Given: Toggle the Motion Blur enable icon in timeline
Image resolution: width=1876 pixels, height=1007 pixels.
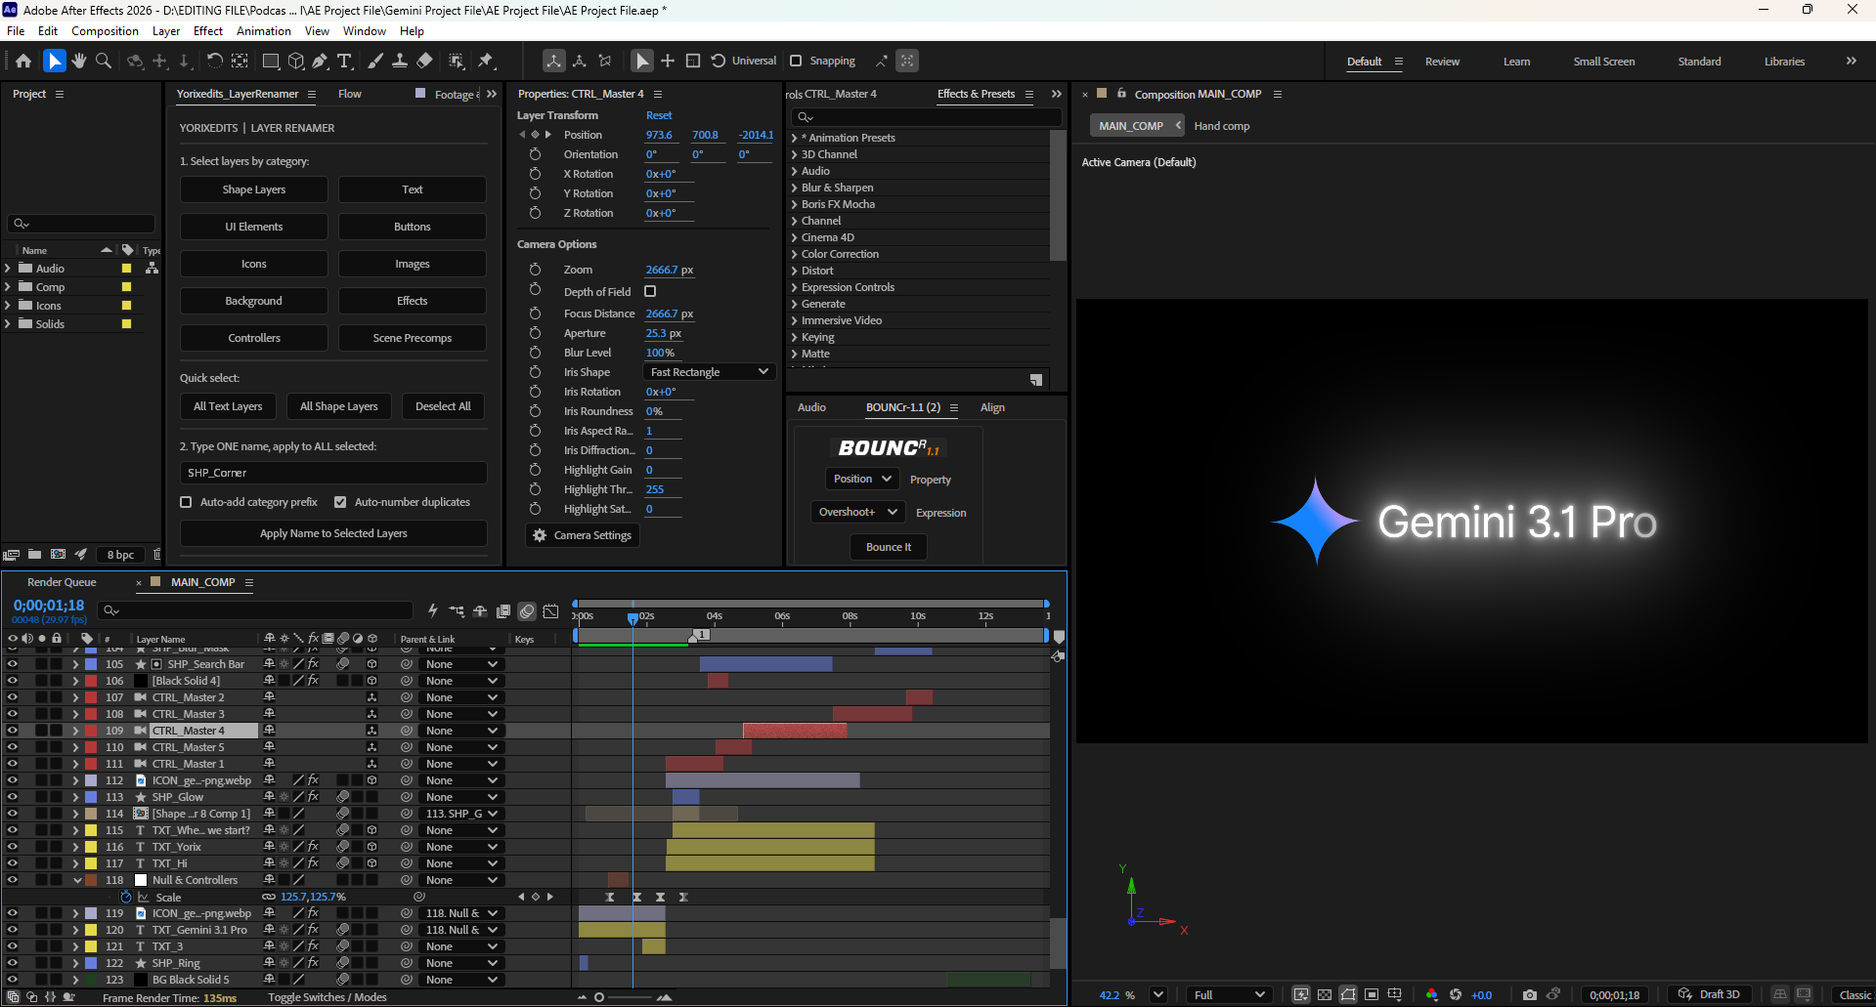Looking at the screenshot, I should point(527,611).
